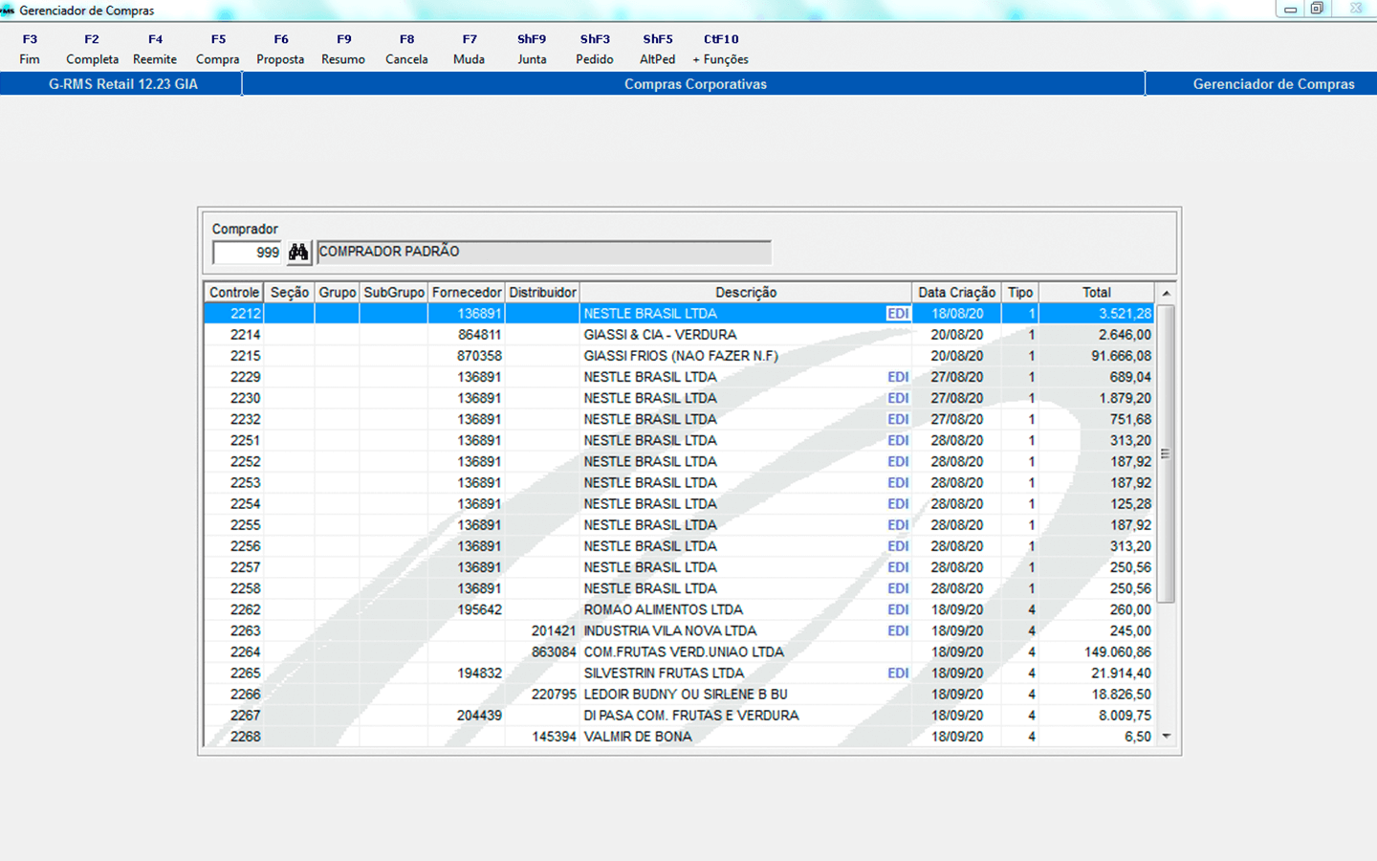Click the F5 Compra toolbar button

click(x=218, y=50)
